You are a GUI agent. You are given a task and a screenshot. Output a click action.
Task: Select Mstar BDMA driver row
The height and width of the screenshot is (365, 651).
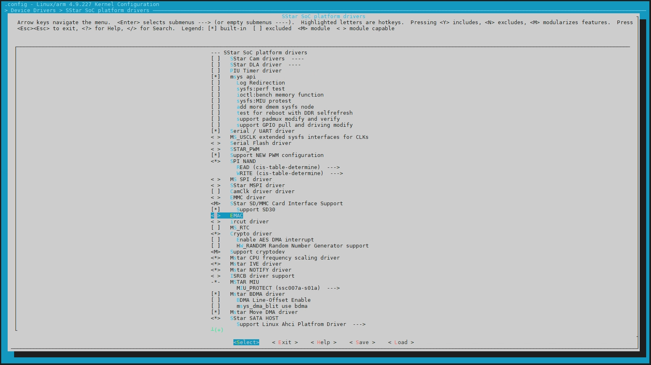[248, 294]
